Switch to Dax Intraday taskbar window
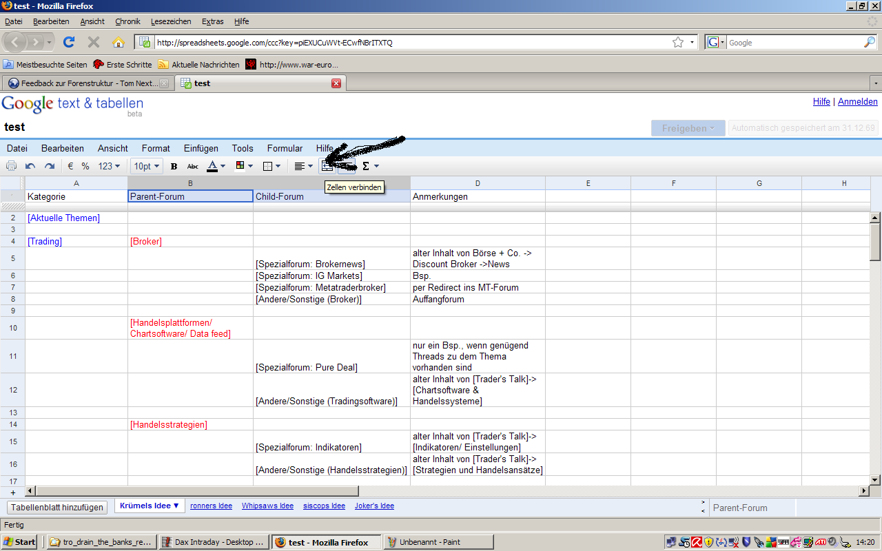Viewport: 882px width, 551px height. (213, 542)
